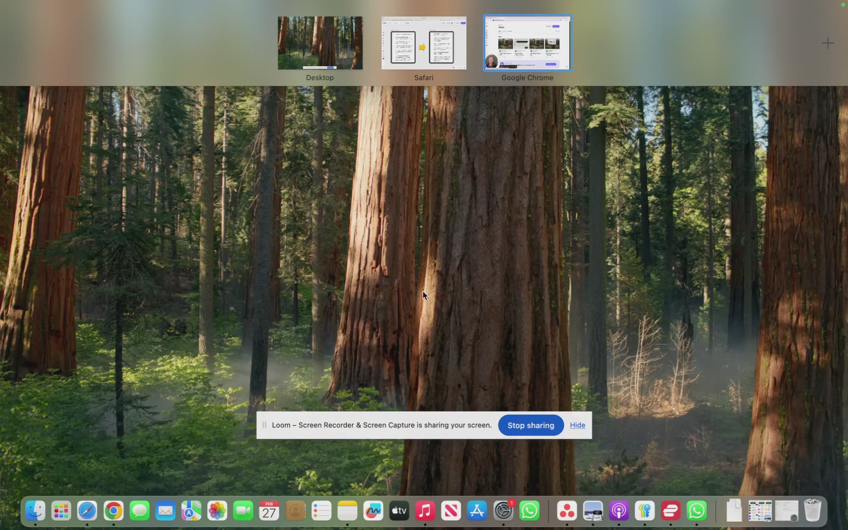Screen dimensions: 848x530
Task: Open the Trash in the dock
Action: click(813, 511)
